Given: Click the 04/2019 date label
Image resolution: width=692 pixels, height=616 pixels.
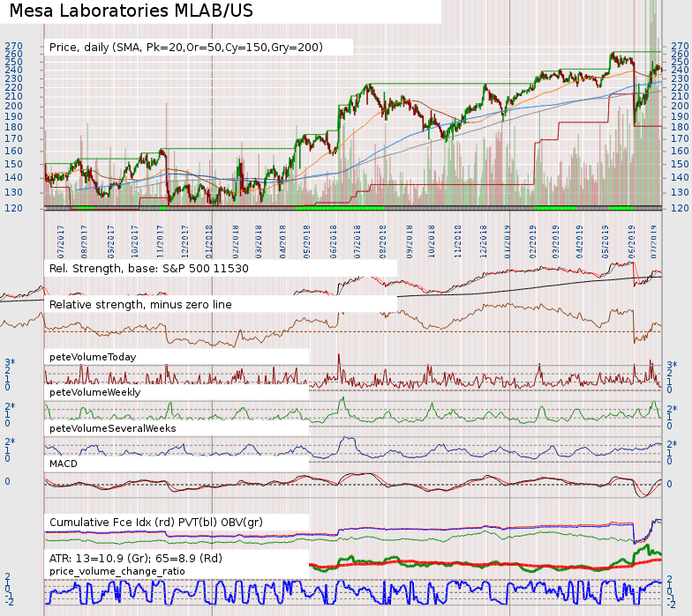Looking at the screenshot, I should pyautogui.click(x=579, y=241).
